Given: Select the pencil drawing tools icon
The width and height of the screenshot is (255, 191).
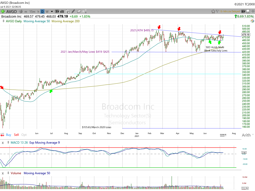Looking at the screenshot, I should coord(73,11).
